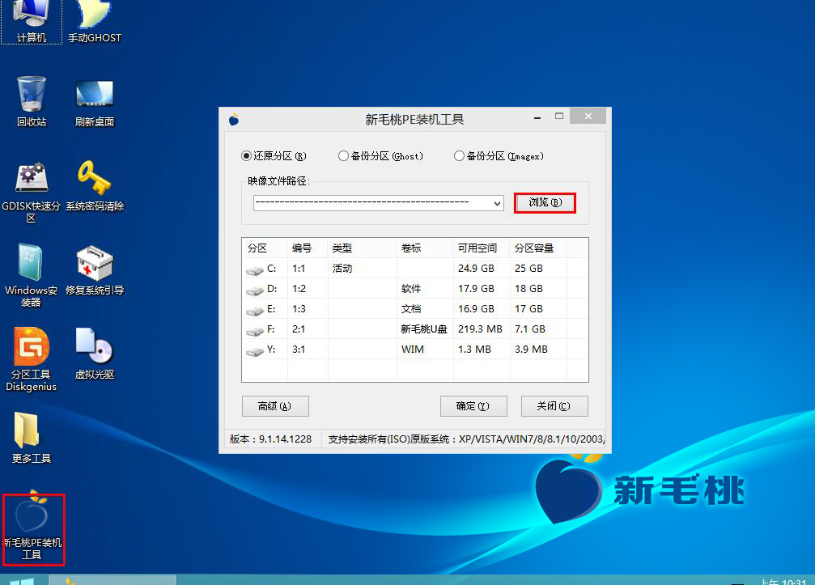
Task: Select the '活动' type cell
Action: coord(342,269)
